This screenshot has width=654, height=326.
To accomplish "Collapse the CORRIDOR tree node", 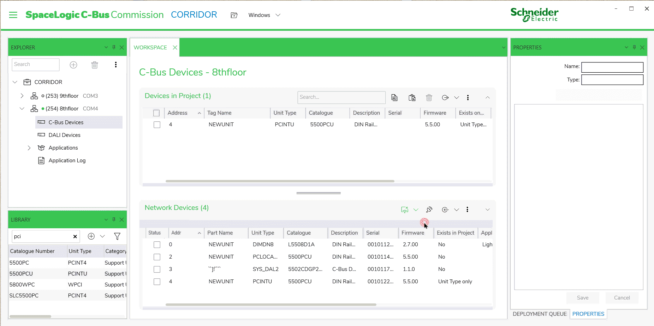I will point(15,82).
